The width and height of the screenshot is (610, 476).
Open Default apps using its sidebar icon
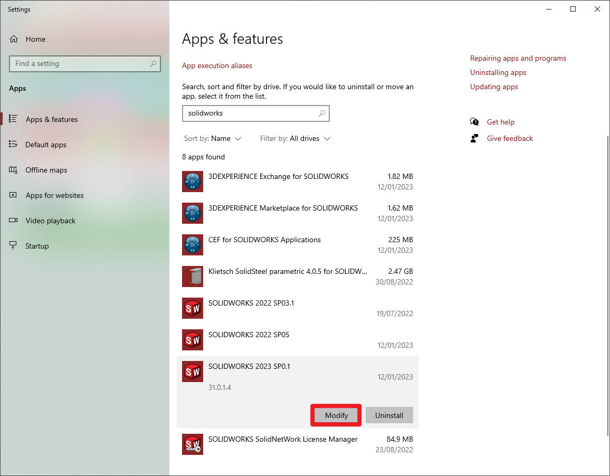click(13, 144)
